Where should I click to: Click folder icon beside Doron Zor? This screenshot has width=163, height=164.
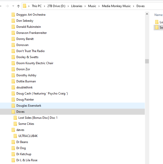coord(13,69)
